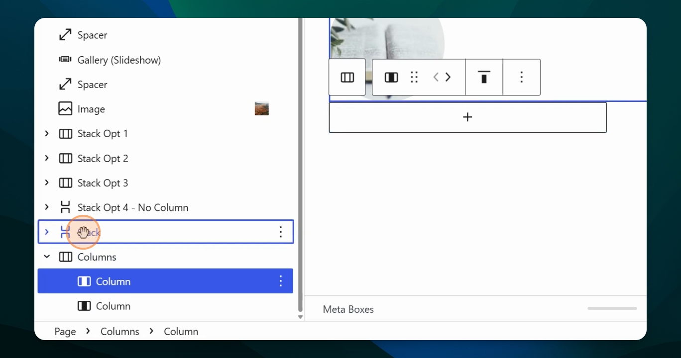This screenshot has width=681, height=358.
Task: Click the Gallery (Slideshow) block icon
Action: coord(65,60)
